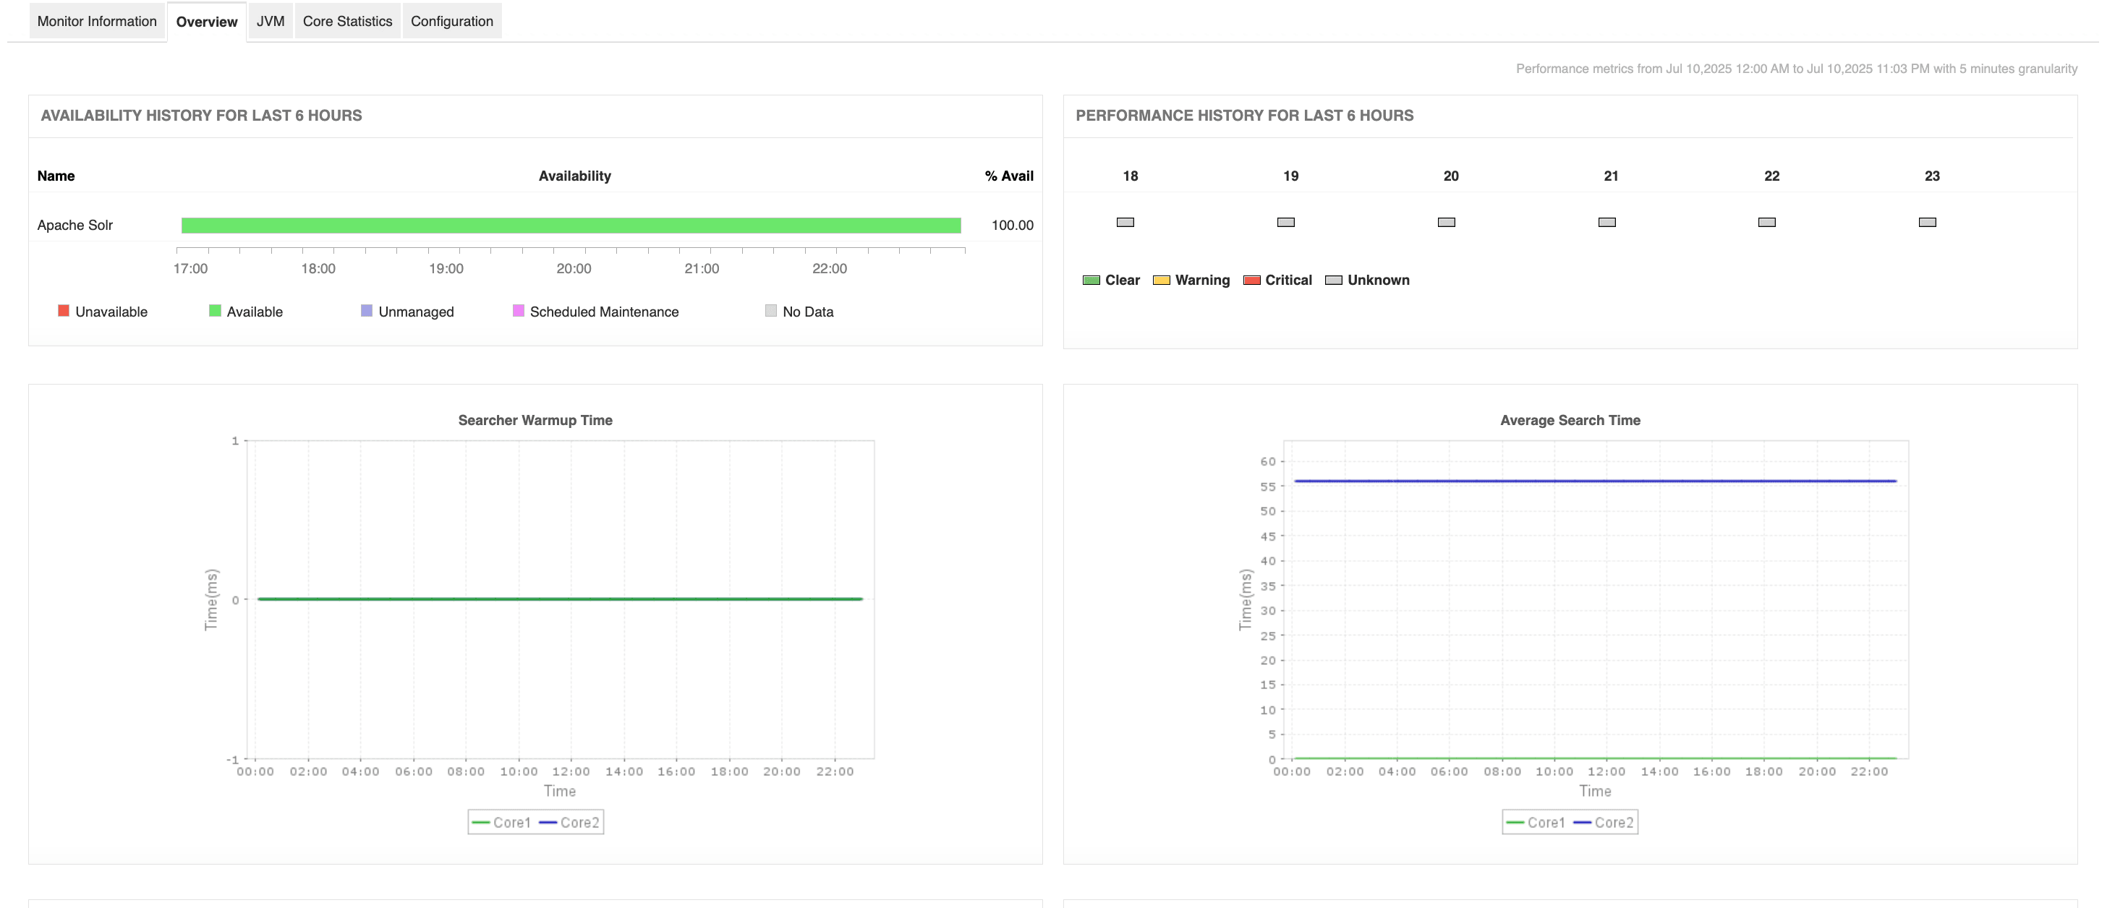2115x908 pixels.
Task: Click the Warning yellow legend icon
Action: (1161, 280)
